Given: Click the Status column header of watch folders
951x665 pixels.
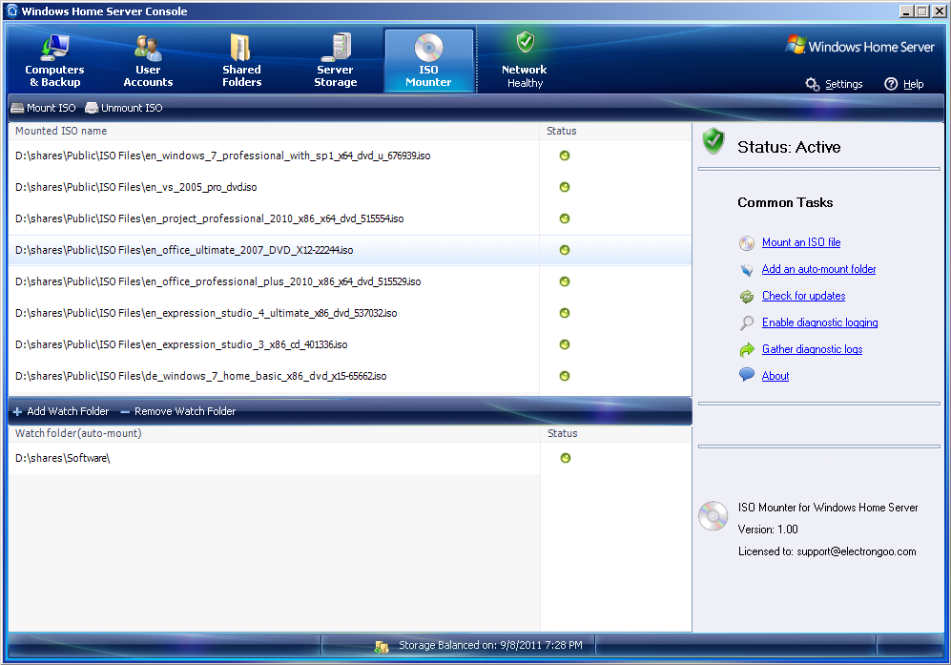Looking at the screenshot, I should click(x=615, y=434).
